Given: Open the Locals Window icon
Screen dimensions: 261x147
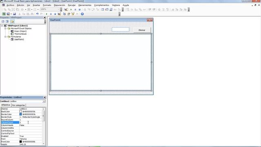Looking at the screenshot, I should click(102, 9).
